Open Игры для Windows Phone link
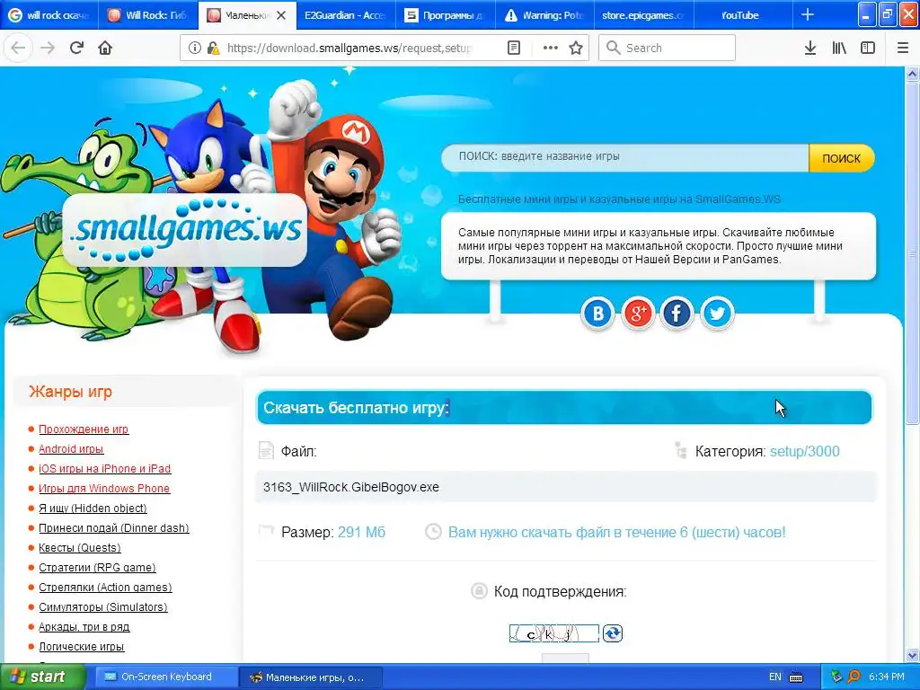This screenshot has width=920, height=690. tap(104, 488)
